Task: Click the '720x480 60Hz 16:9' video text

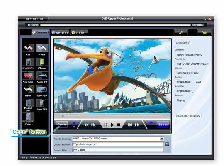Action: pyautogui.click(x=187, y=73)
